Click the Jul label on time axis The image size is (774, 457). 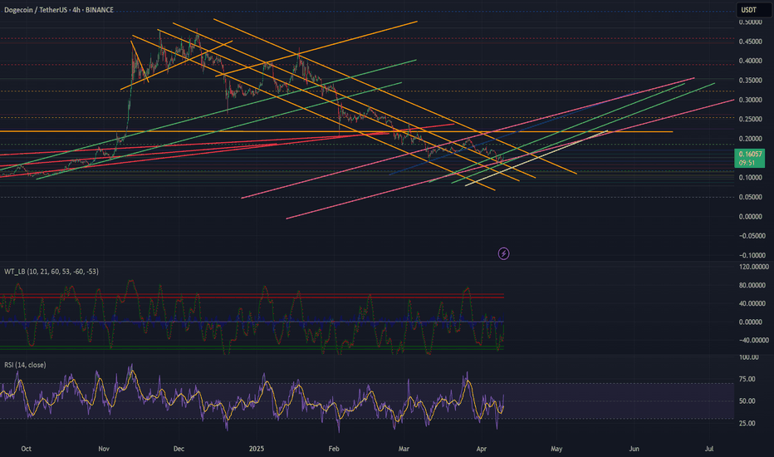709,449
